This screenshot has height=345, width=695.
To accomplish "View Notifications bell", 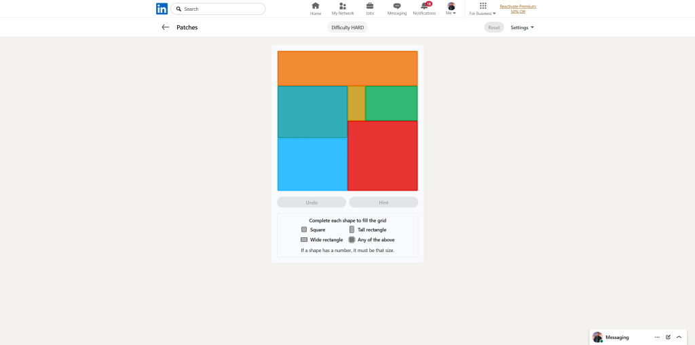I will point(424,9).
